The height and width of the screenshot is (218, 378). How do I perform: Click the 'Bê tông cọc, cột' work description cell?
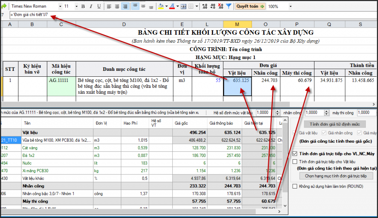[x=124, y=86]
